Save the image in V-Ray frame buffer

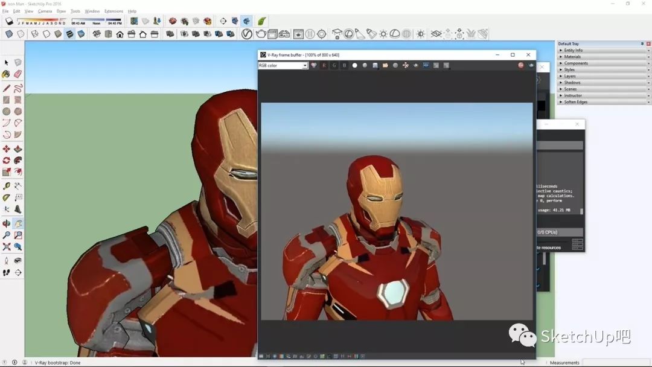coord(375,65)
